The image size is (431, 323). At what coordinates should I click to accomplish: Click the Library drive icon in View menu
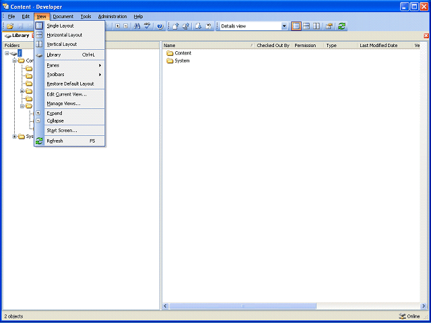click(39, 55)
